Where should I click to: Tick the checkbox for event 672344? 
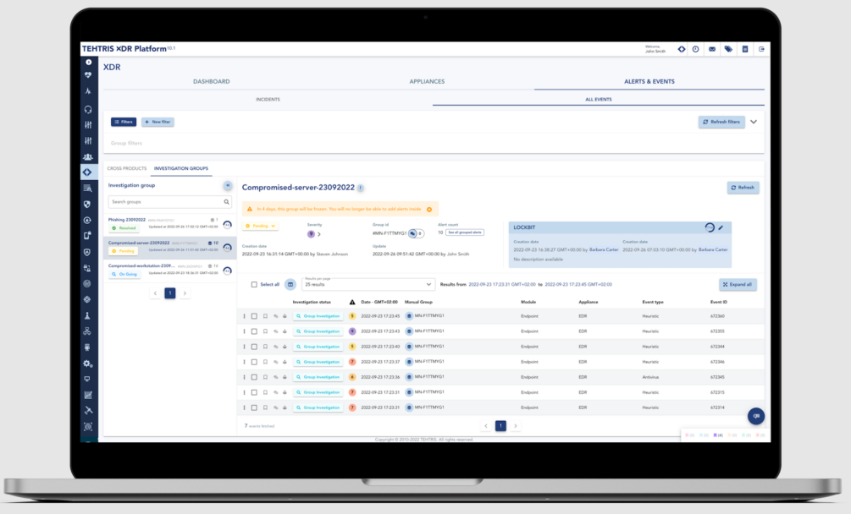point(254,347)
